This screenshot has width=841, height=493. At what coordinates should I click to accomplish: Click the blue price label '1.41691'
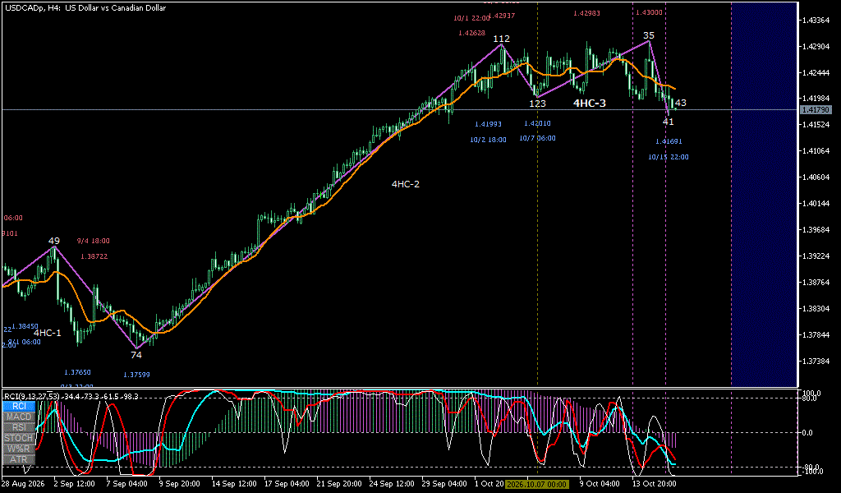669,141
